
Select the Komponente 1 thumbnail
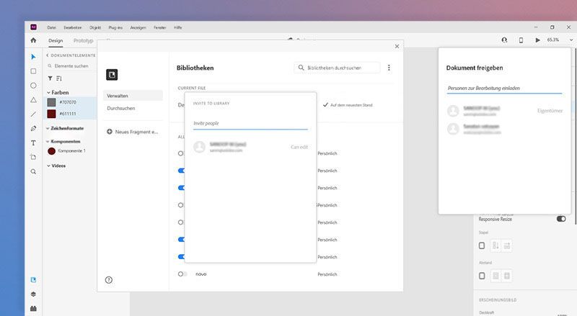coord(51,150)
